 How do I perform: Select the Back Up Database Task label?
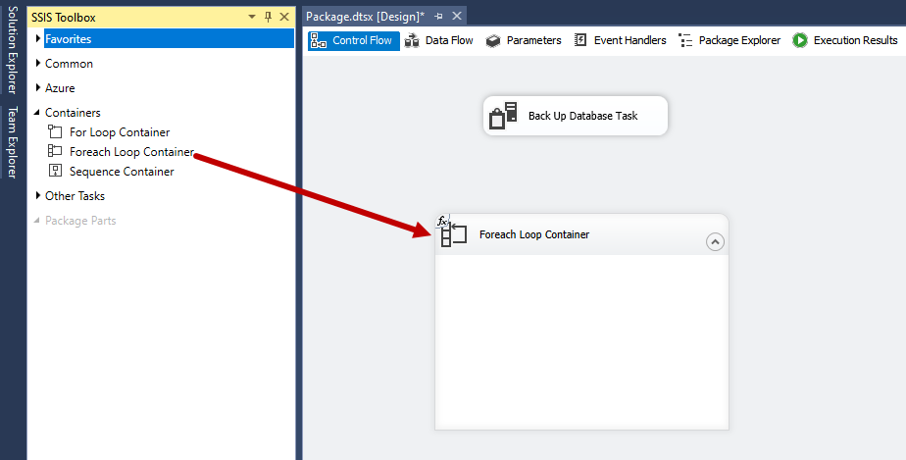coord(583,116)
